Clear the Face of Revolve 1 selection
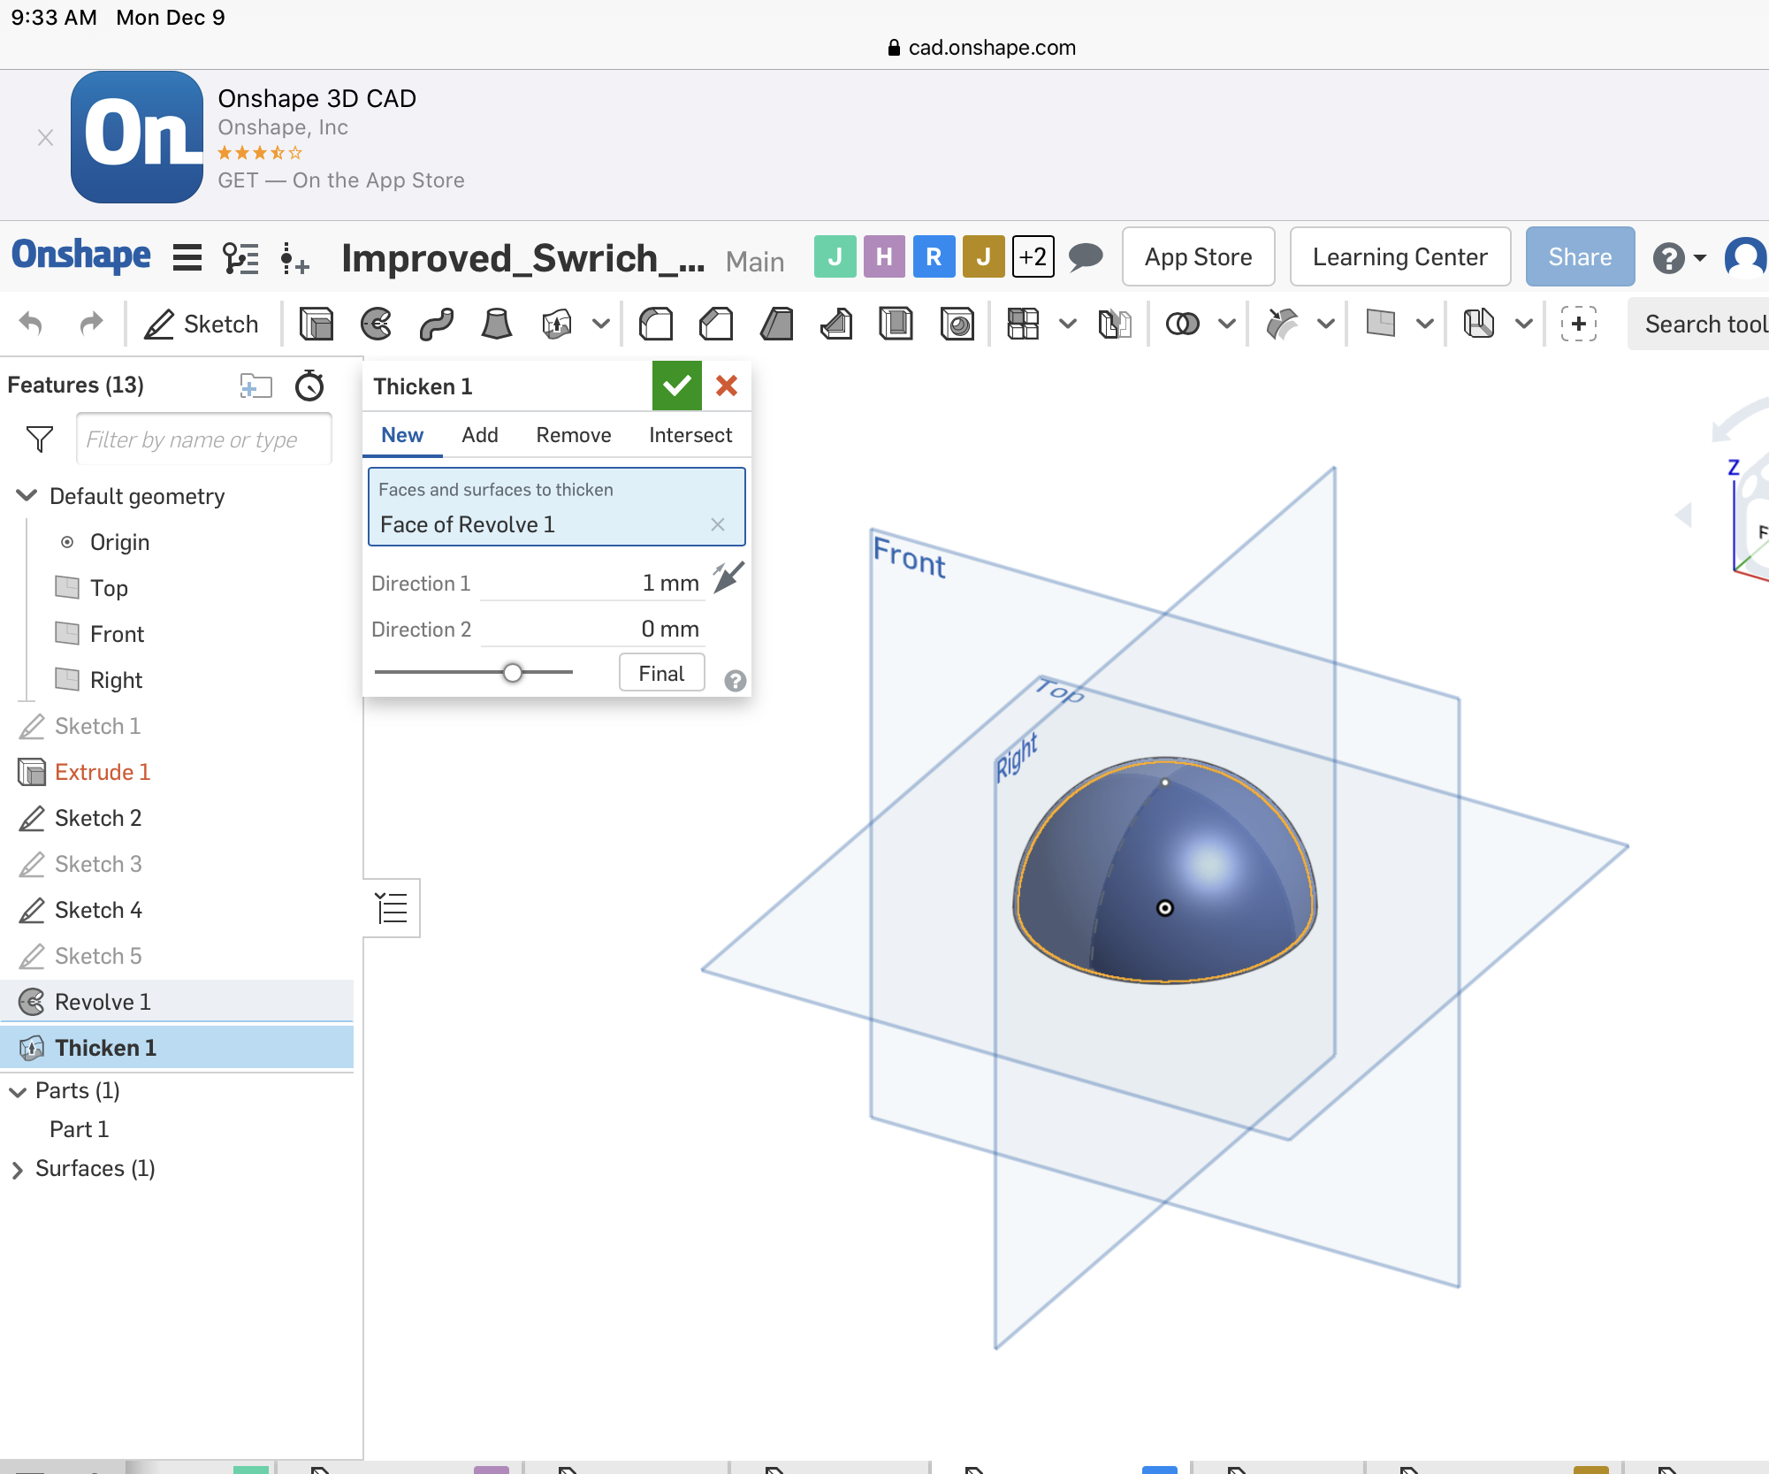The height and width of the screenshot is (1474, 1769). coord(718,523)
